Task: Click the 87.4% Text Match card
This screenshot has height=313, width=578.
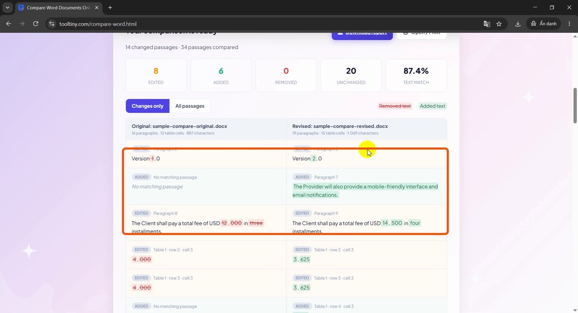Action: (416, 75)
